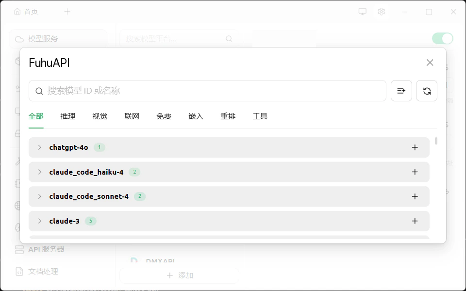Open 文档处理 in the sidebar
Viewport: 466px width, 291px height.
[37, 272]
